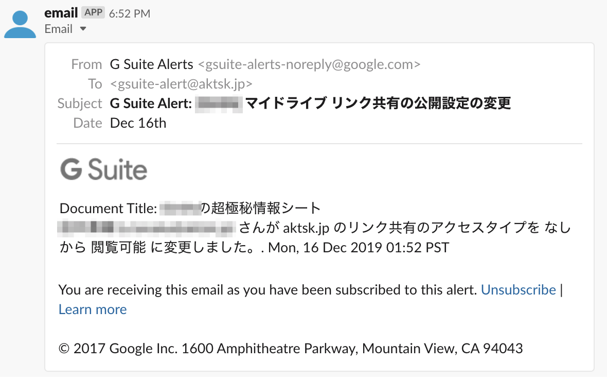607x380 pixels.
Task: Click the gsuite-alert@aktsk.jp recipient address
Action: point(181,83)
